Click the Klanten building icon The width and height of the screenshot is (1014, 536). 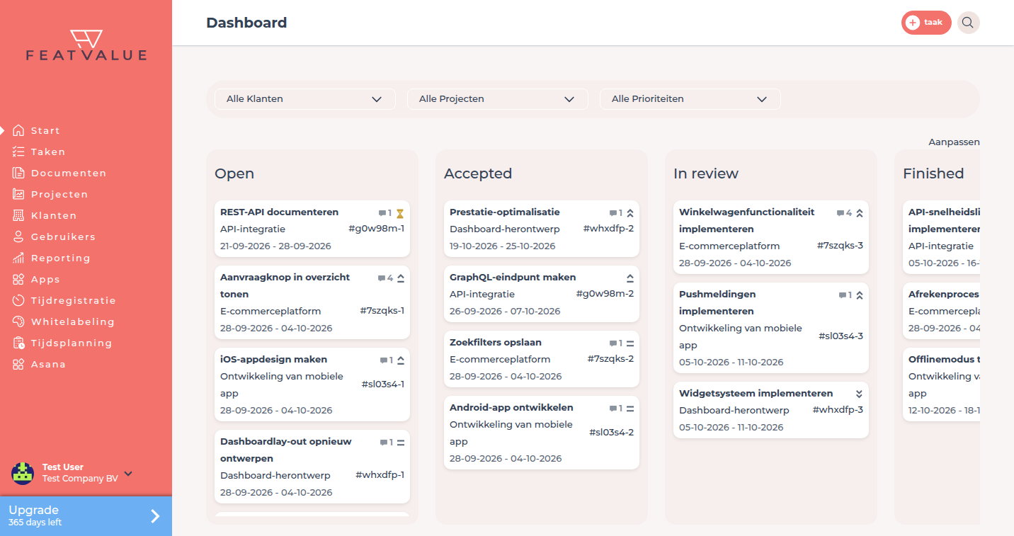(18, 215)
